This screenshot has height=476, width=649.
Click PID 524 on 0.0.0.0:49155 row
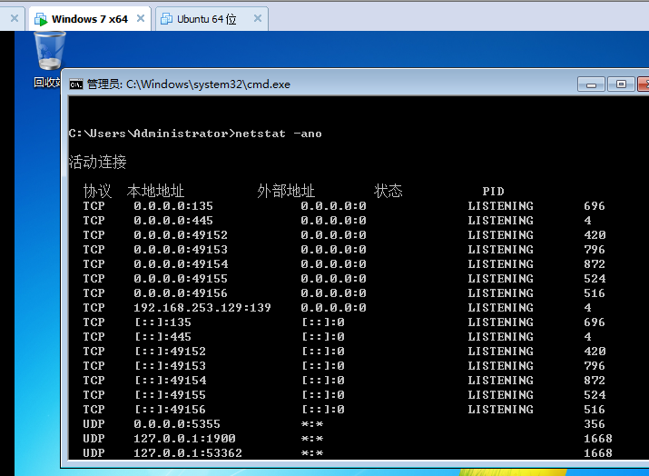pos(595,279)
